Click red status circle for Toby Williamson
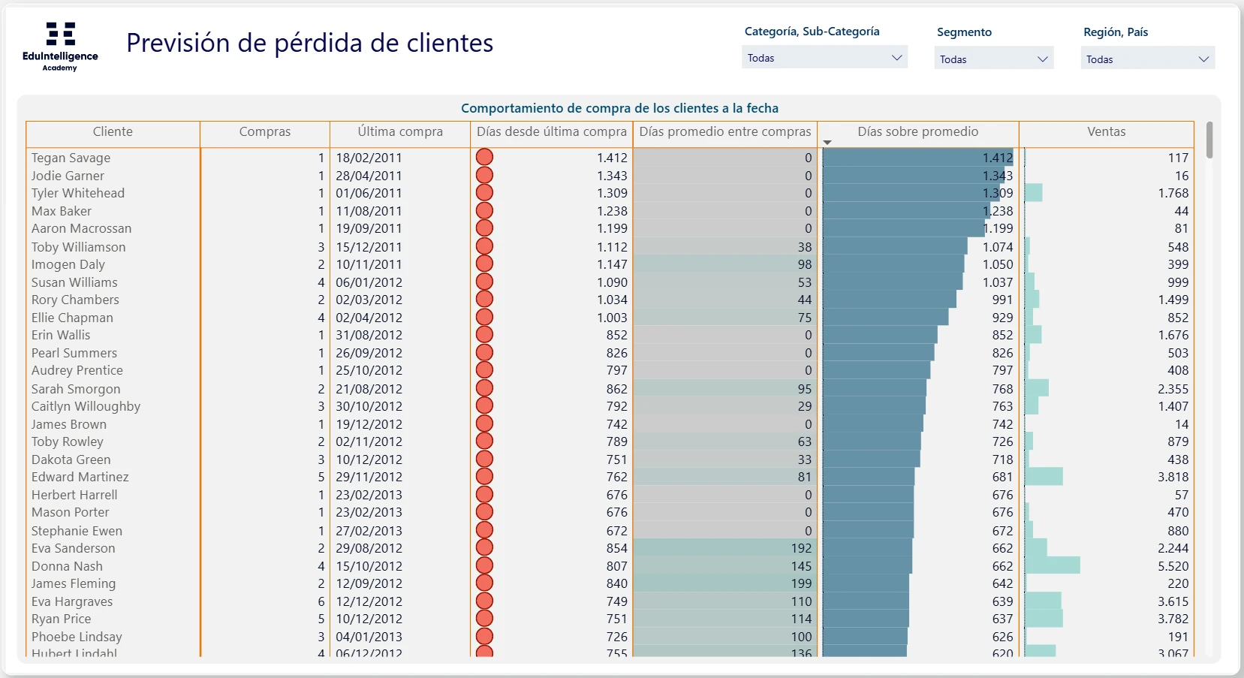Viewport: 1244px width, 678px height. 485,247
